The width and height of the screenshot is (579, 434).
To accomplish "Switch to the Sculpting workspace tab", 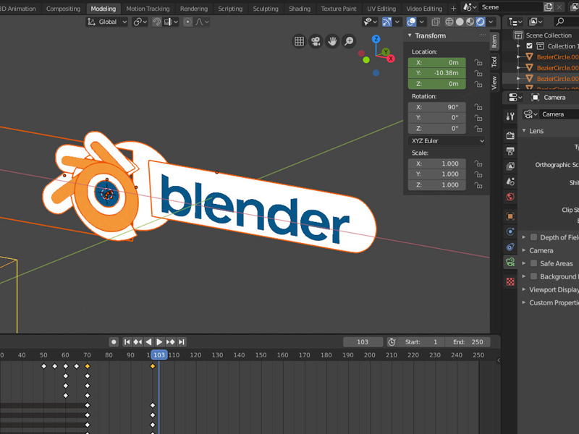I will point(266,9).
